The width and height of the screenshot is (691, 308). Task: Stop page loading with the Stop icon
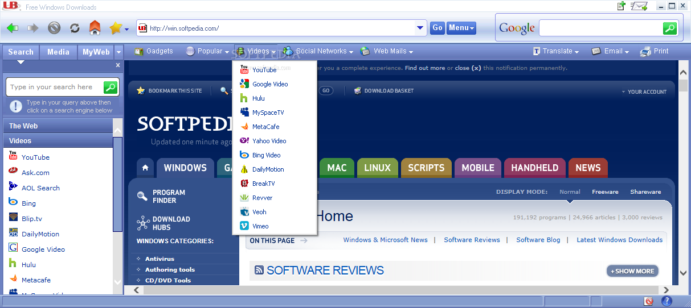(54, 28)
